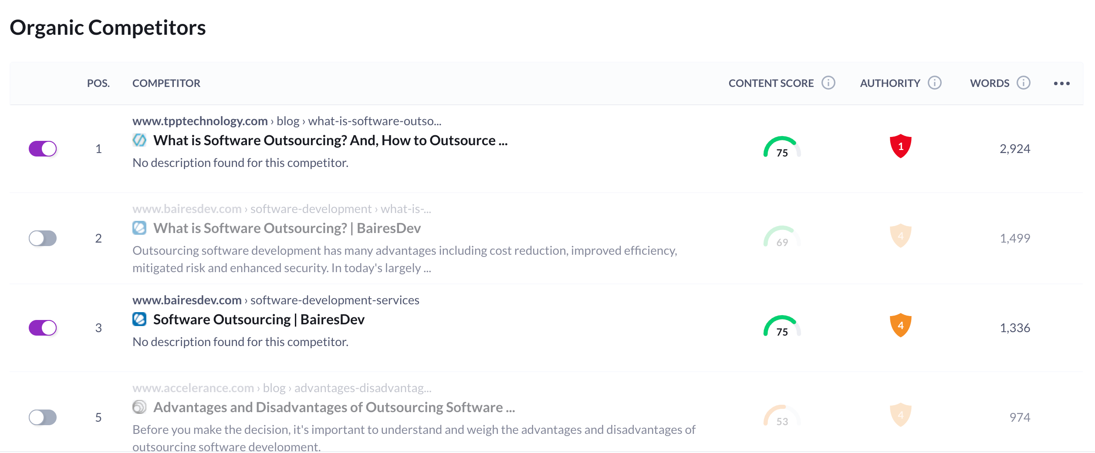The height and width of the screenshot is (453, 1095).
Task: Click the content score gauge showing 69
Action: tap(782, 237)
